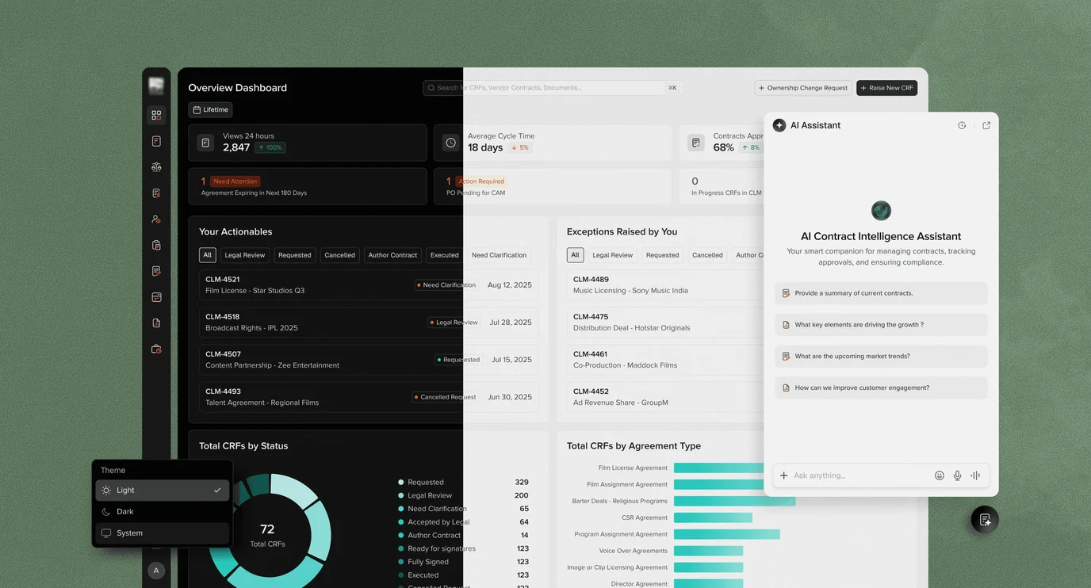Click the report chart file sidebar icon

156,323
